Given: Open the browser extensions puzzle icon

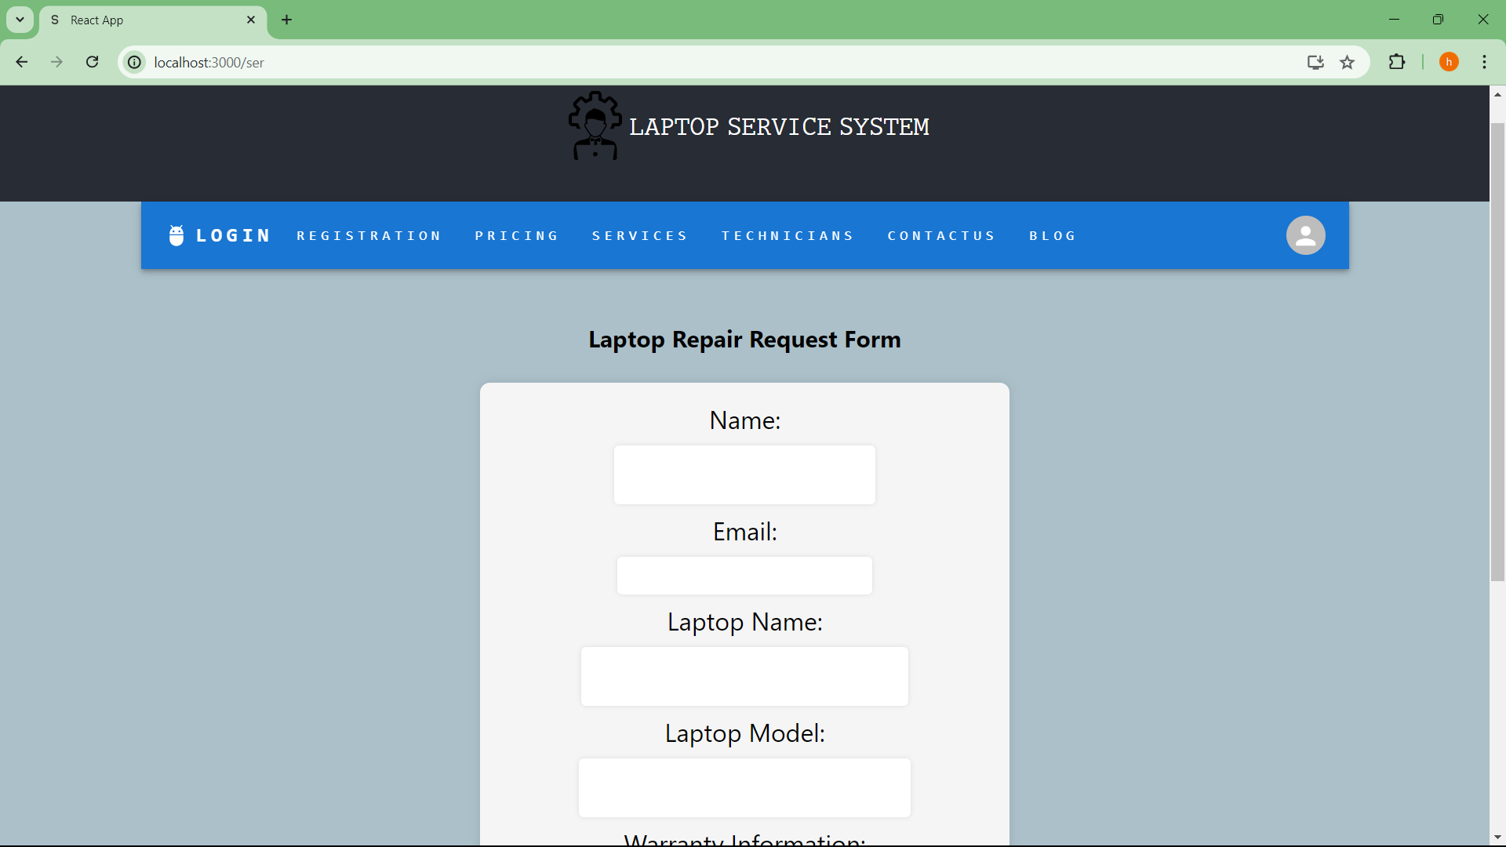Looking at the screenshot, I should 1397,62.
